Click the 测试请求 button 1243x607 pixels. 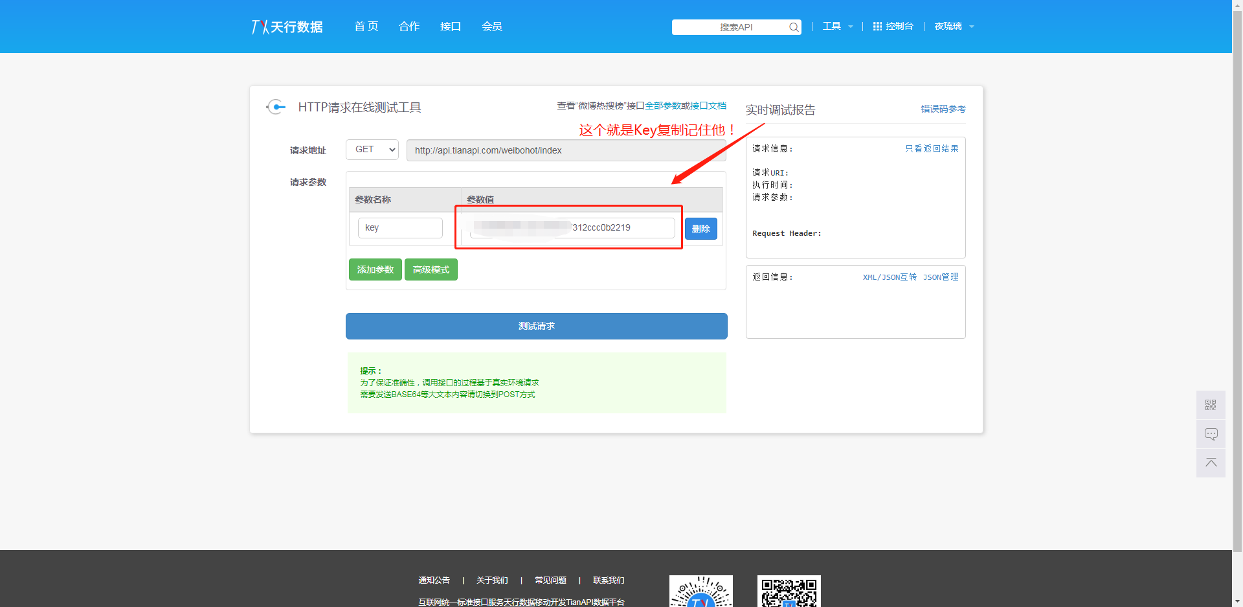pyautogui.click(x=537, y=326)
